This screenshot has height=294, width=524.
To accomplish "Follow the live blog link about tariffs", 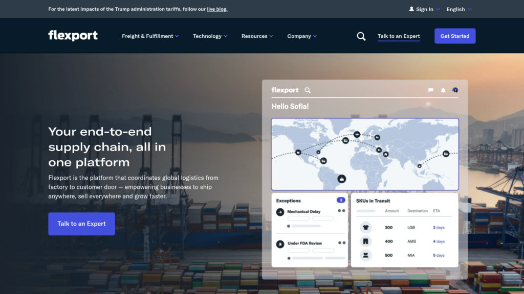I will 217,9.
